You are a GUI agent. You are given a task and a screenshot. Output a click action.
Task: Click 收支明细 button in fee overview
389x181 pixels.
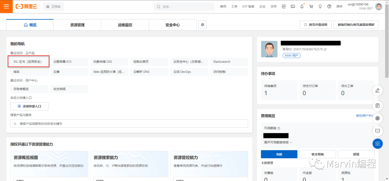click(318, 154)
